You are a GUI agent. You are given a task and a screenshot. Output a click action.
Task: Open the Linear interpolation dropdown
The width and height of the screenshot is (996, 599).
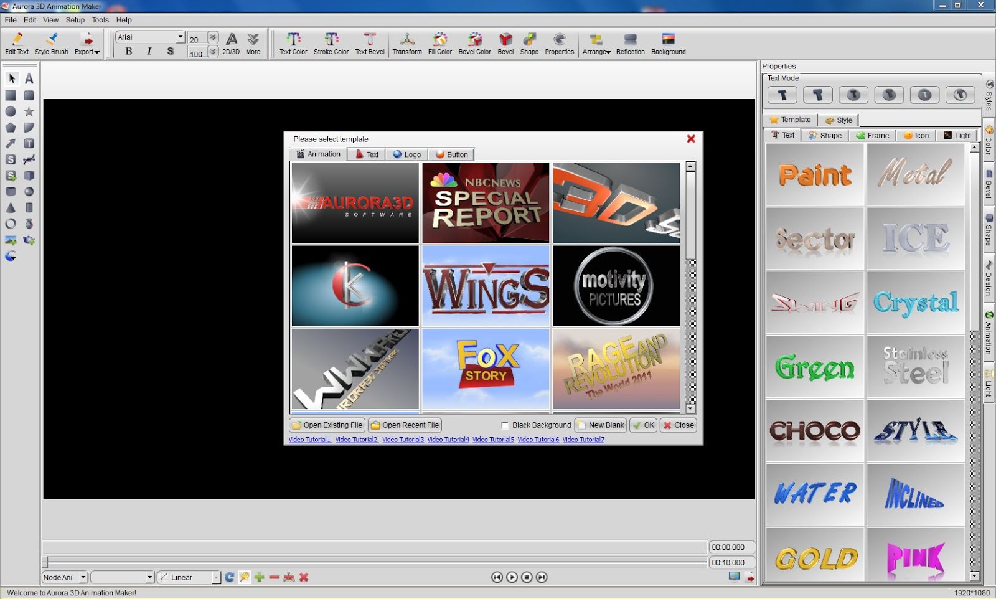pos(215,577)
